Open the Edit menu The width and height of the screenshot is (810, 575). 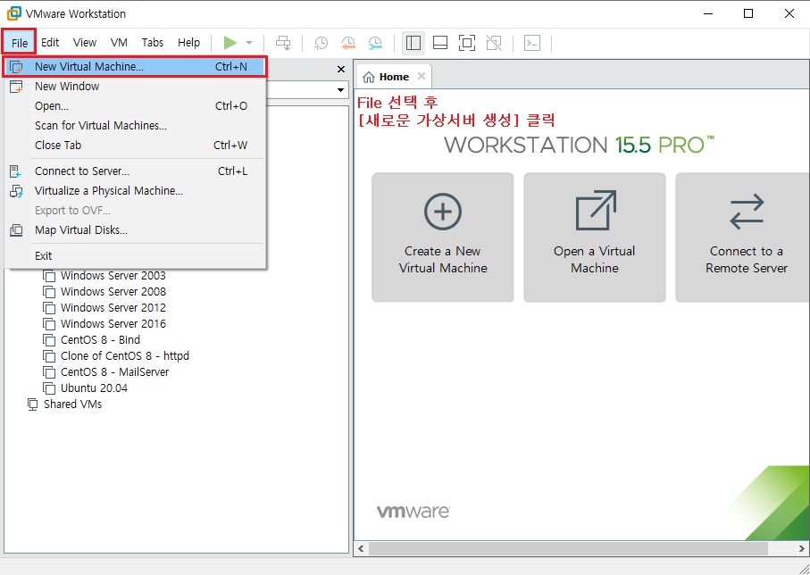click(x=50, y=42)
